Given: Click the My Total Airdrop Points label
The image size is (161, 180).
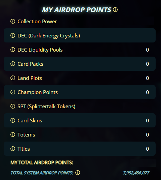Looking at the screenshot, I should click(x=42, y=162).
